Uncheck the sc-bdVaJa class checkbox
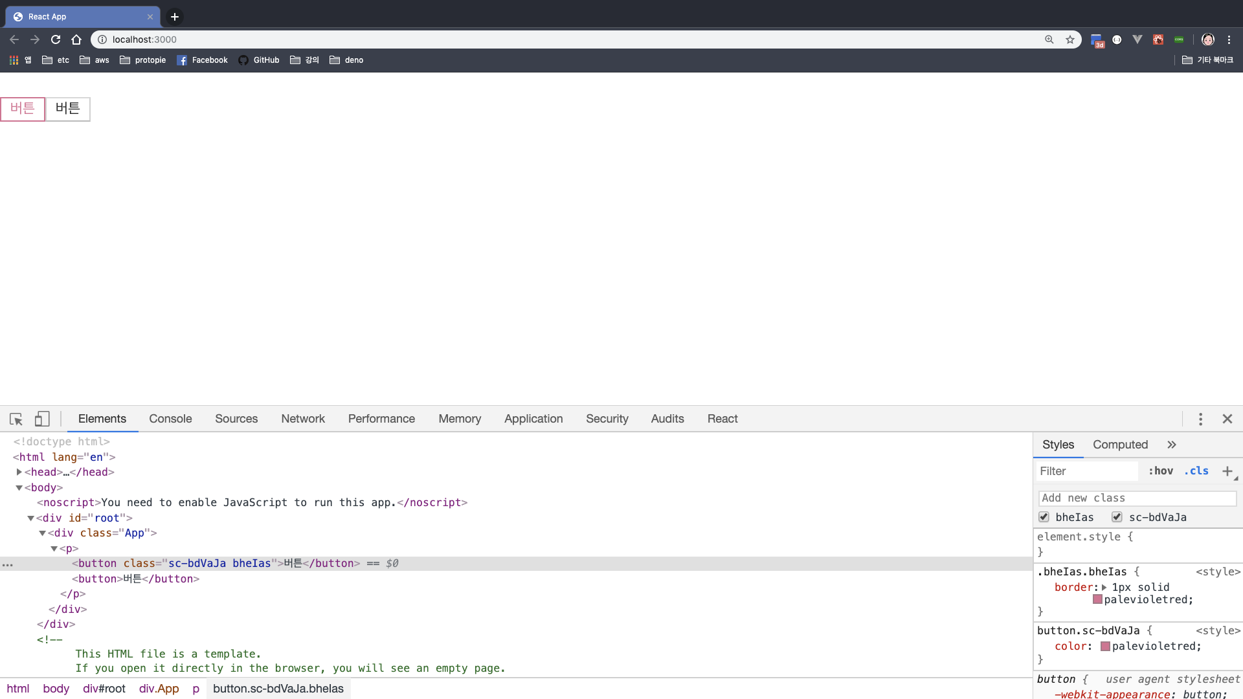 pos(1117,517)
